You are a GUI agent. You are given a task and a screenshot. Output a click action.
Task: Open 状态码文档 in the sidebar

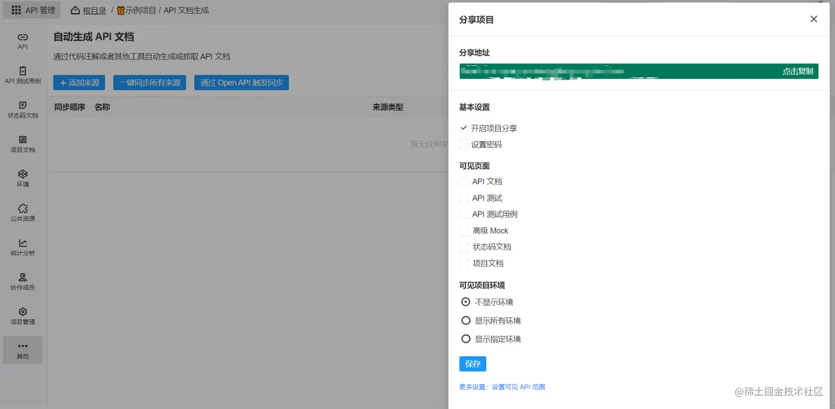23,109
